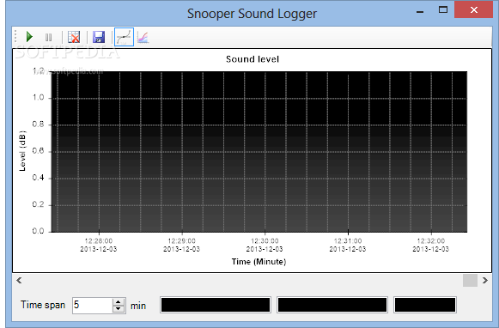Select the filled area chart view icon
This screenshot has height=328, width=499.
(x=143, y=37)
